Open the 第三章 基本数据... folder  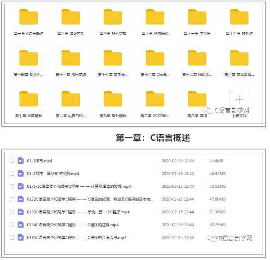click(x=239, y=58)
